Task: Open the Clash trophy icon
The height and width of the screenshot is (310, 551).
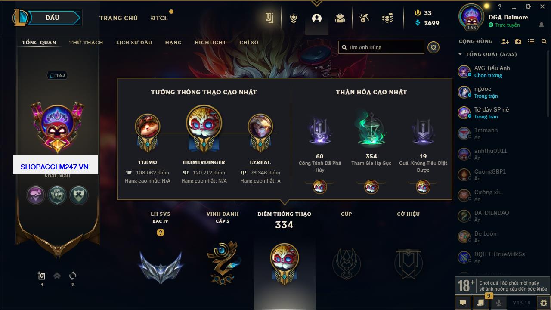Action: 294,18
